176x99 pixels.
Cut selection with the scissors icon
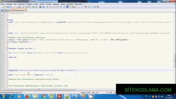coord(23,7)
